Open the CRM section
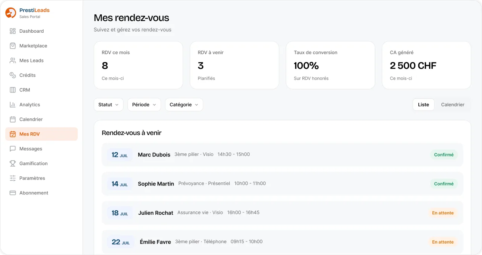The image size is (482, 255). pos(41,90)
